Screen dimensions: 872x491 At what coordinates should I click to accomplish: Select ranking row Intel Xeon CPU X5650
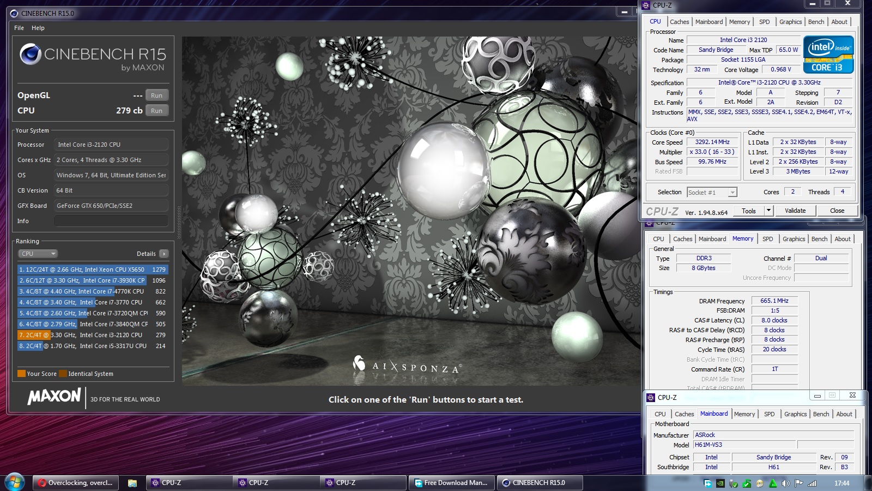[93, 270]
